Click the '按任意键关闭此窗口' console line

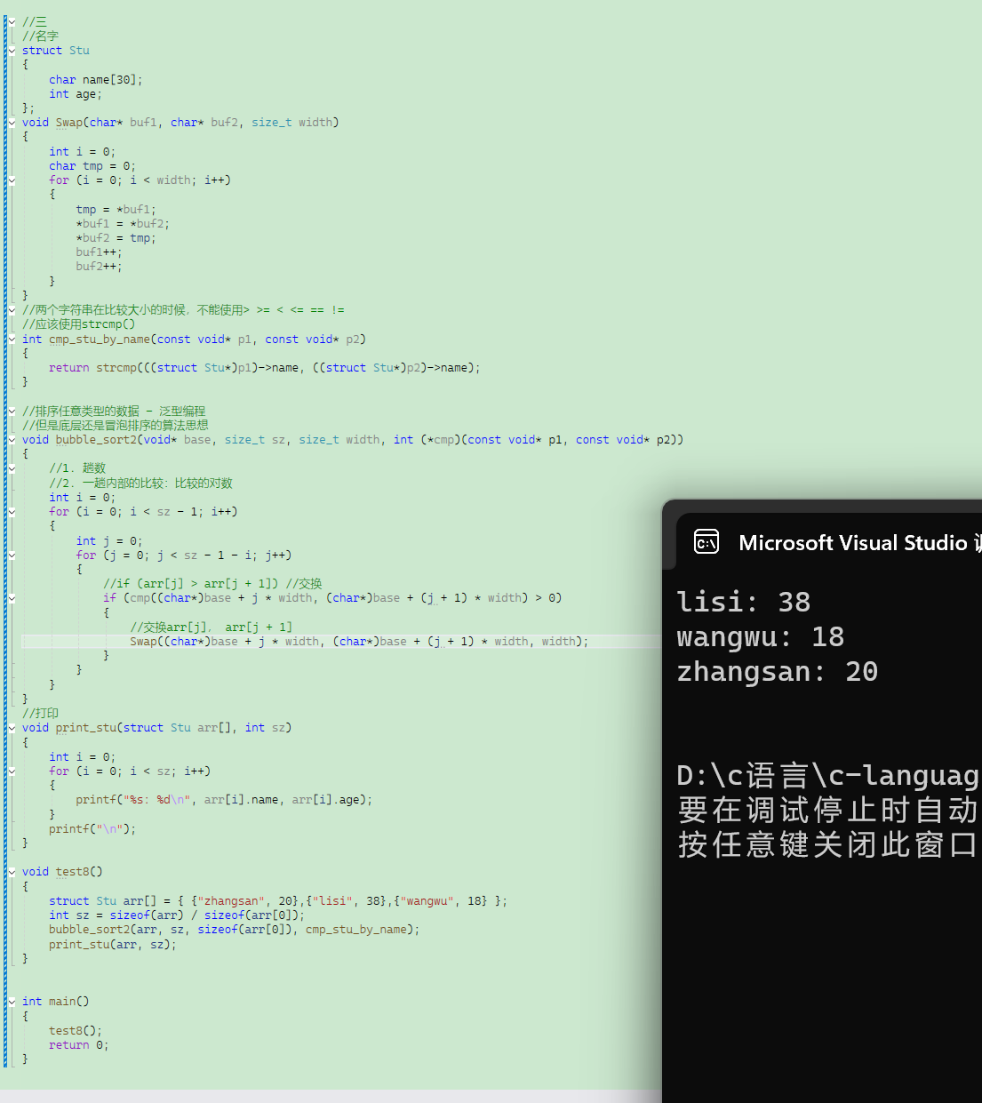828,843
